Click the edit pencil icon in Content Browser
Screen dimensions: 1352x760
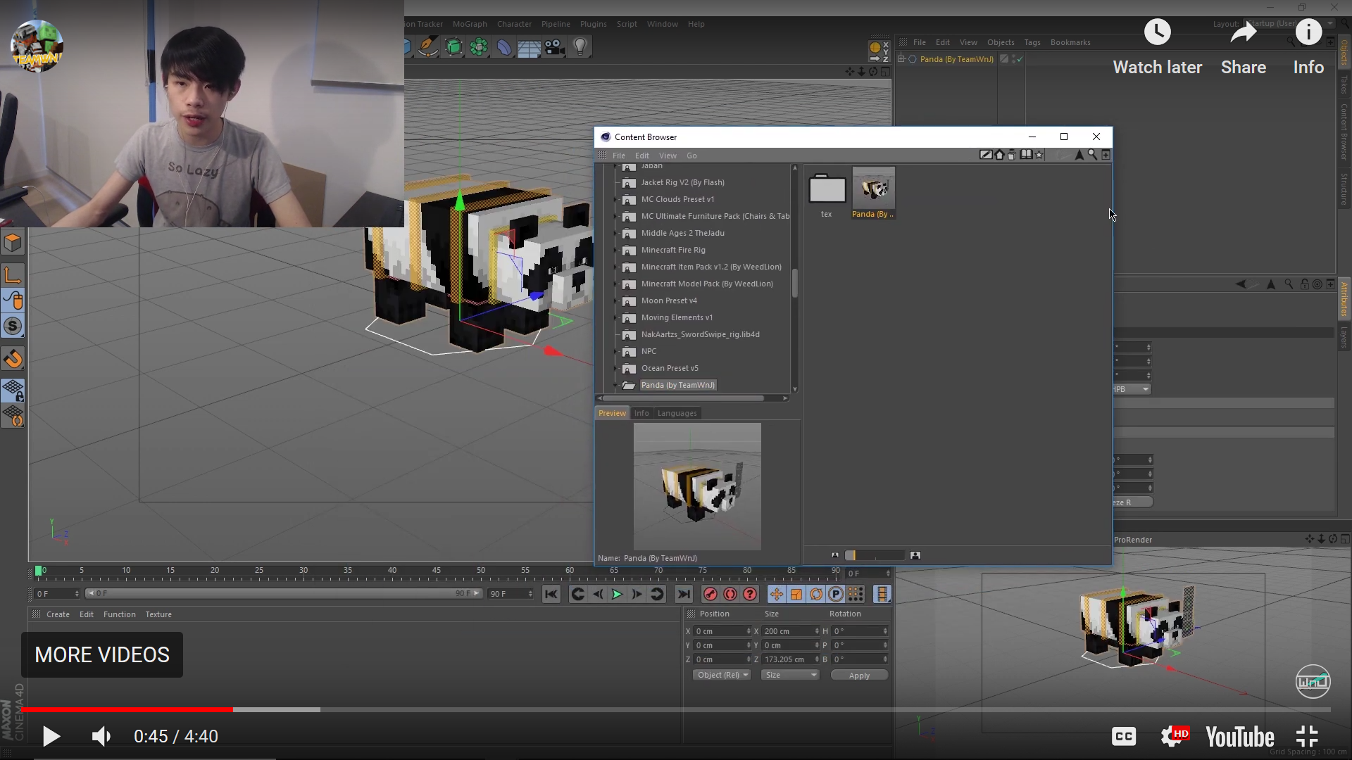tap(986, 155)
